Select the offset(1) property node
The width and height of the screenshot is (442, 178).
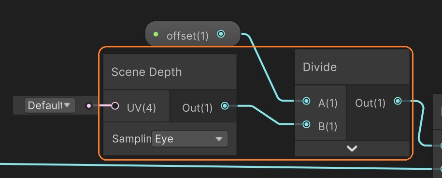pyautogui.click(x=193, y=34)
